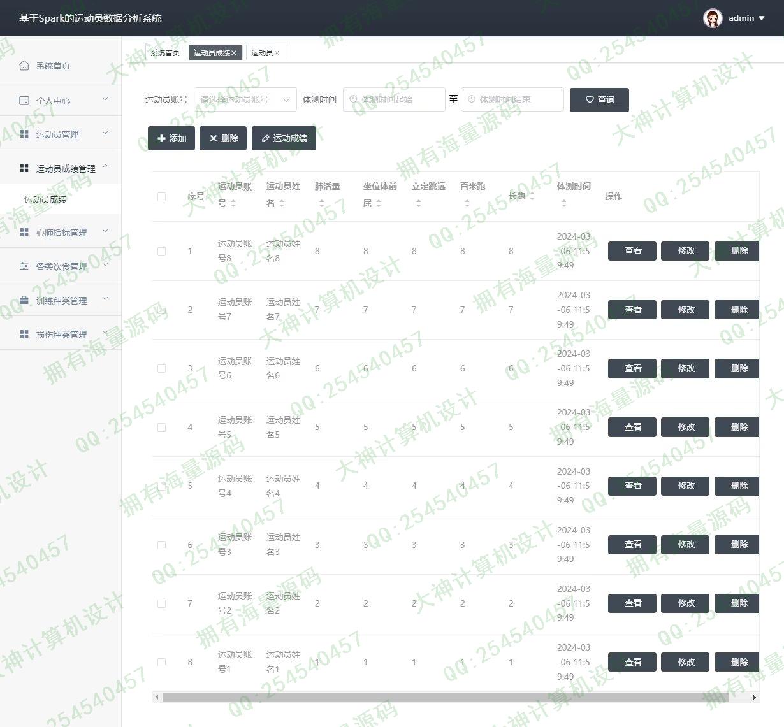Screen dimensions: 784x727
Task: Click the 添加 button
Action: (171, 138)
